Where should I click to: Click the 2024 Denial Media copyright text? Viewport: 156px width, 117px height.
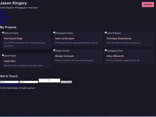tap(18, 88)
